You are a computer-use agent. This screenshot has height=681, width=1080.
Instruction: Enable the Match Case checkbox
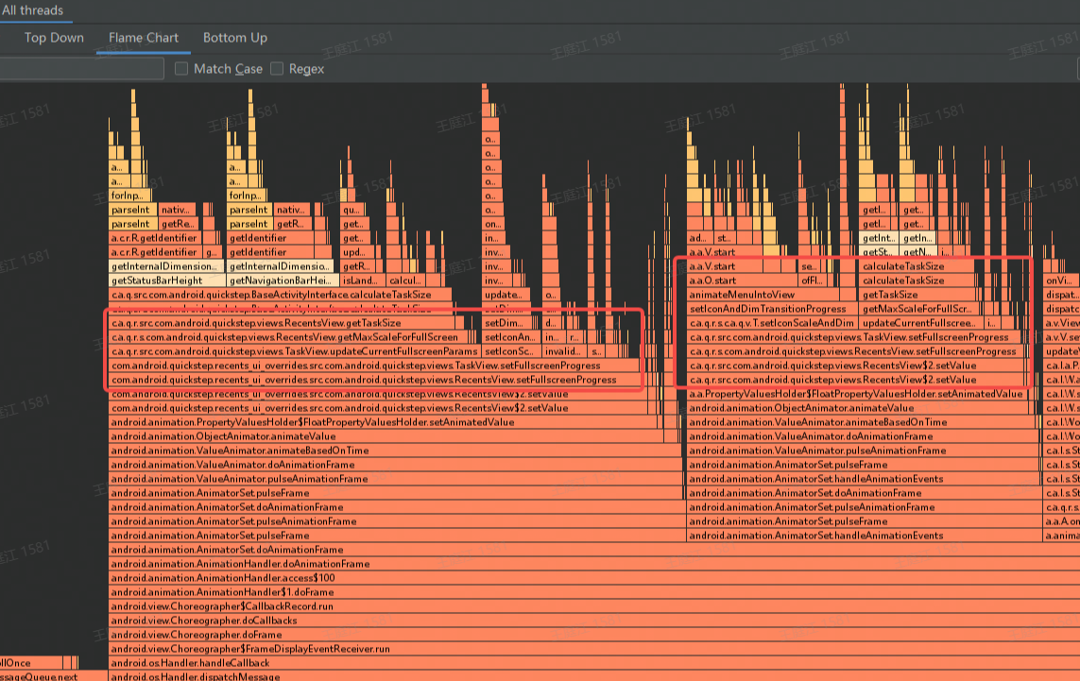(181, 69)
